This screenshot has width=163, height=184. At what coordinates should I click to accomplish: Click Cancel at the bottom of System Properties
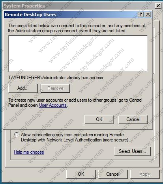click(x=113, y=174)
